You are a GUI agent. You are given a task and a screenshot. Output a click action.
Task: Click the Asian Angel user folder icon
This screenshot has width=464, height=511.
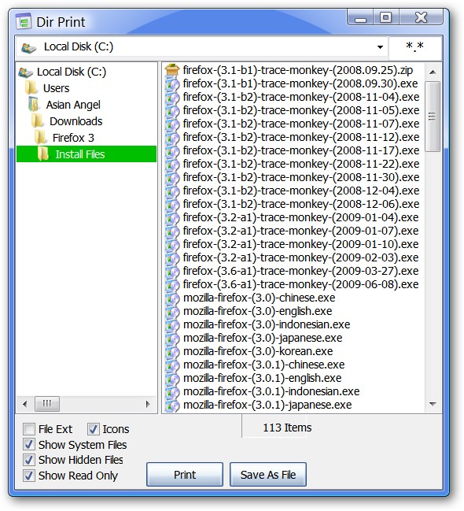[x=34, y=104]
